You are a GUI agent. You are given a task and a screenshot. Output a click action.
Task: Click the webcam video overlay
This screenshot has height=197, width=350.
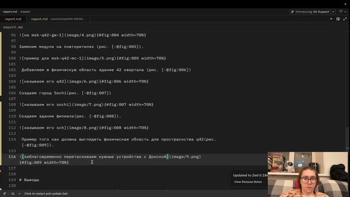307,175
